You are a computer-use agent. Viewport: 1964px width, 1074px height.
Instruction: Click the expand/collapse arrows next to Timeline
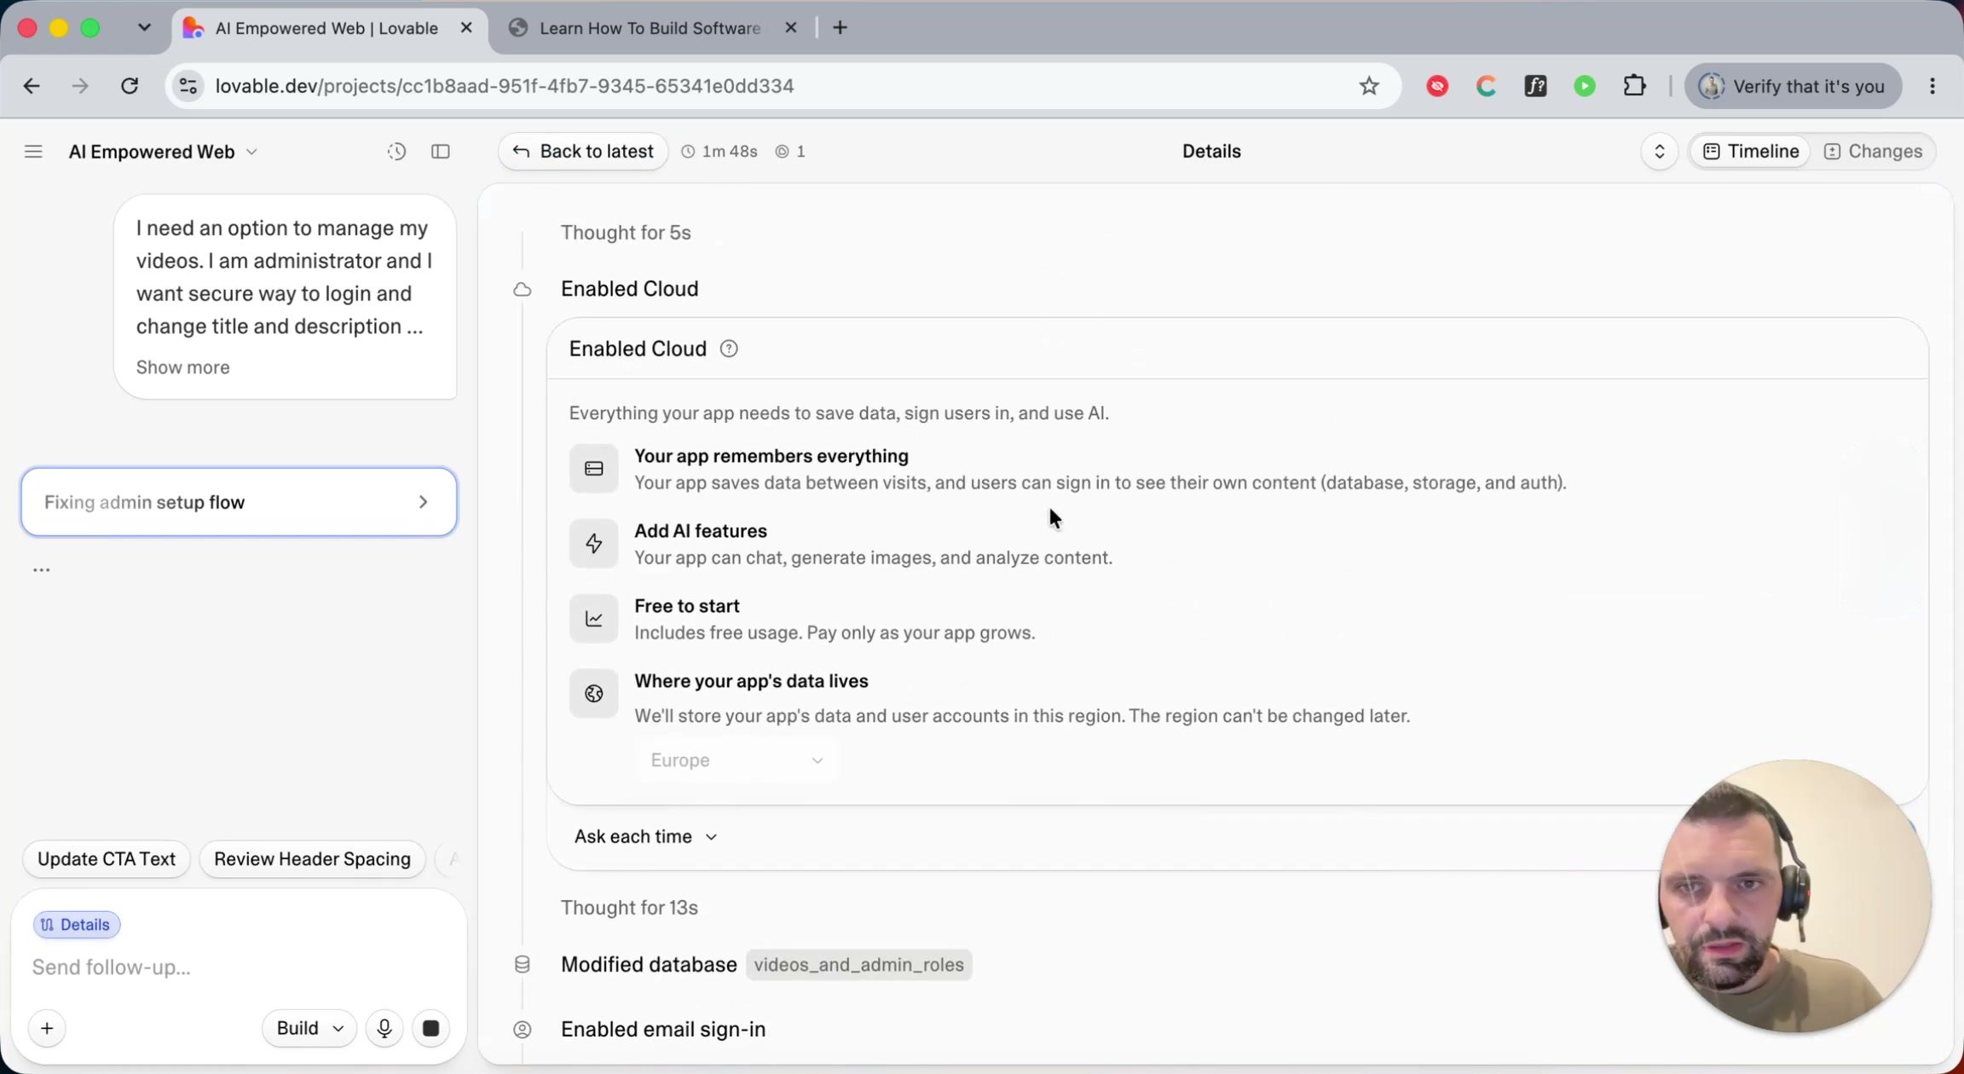[1660, 152]
